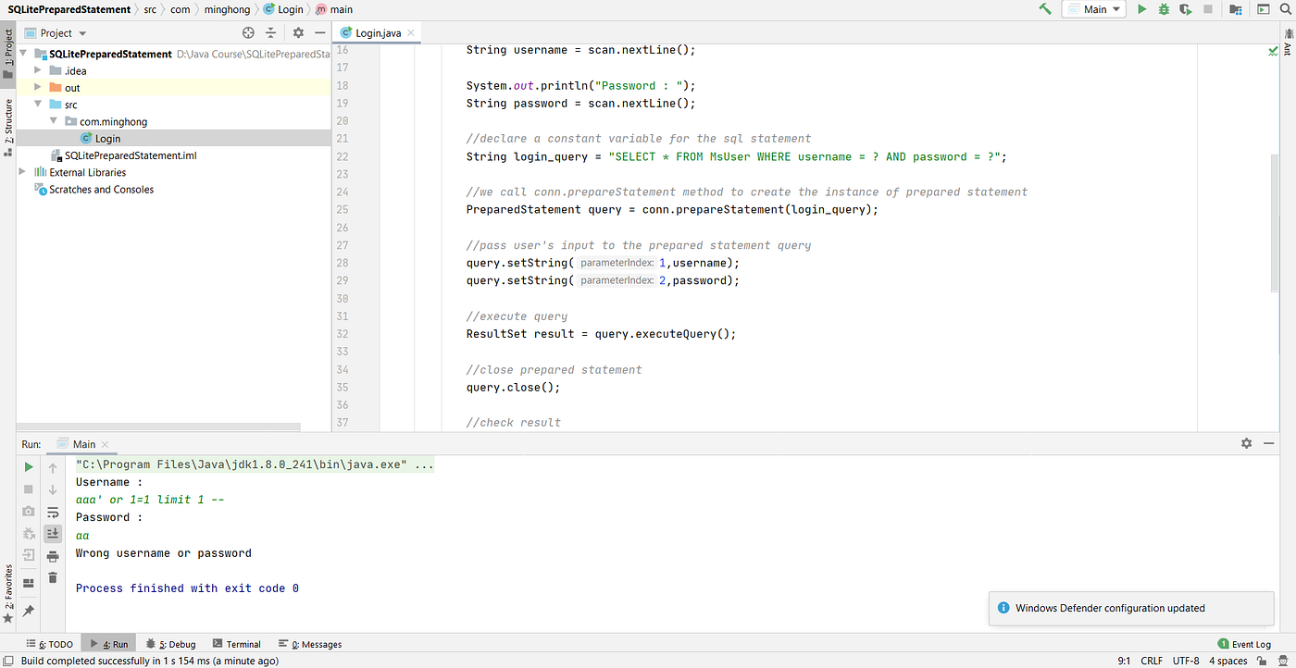Viewport: 1296px width, 668px height.
Task: Start debugging with the green bug icon
Action: [x=1164, y=9]
